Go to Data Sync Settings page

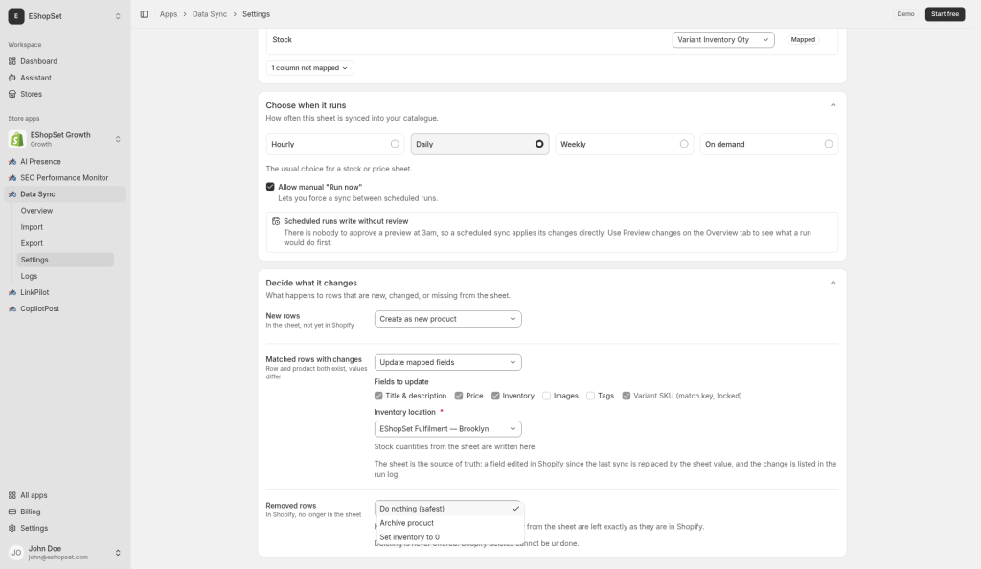65,260
